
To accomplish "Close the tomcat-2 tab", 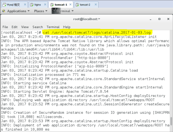I will (x=95, y=4).
